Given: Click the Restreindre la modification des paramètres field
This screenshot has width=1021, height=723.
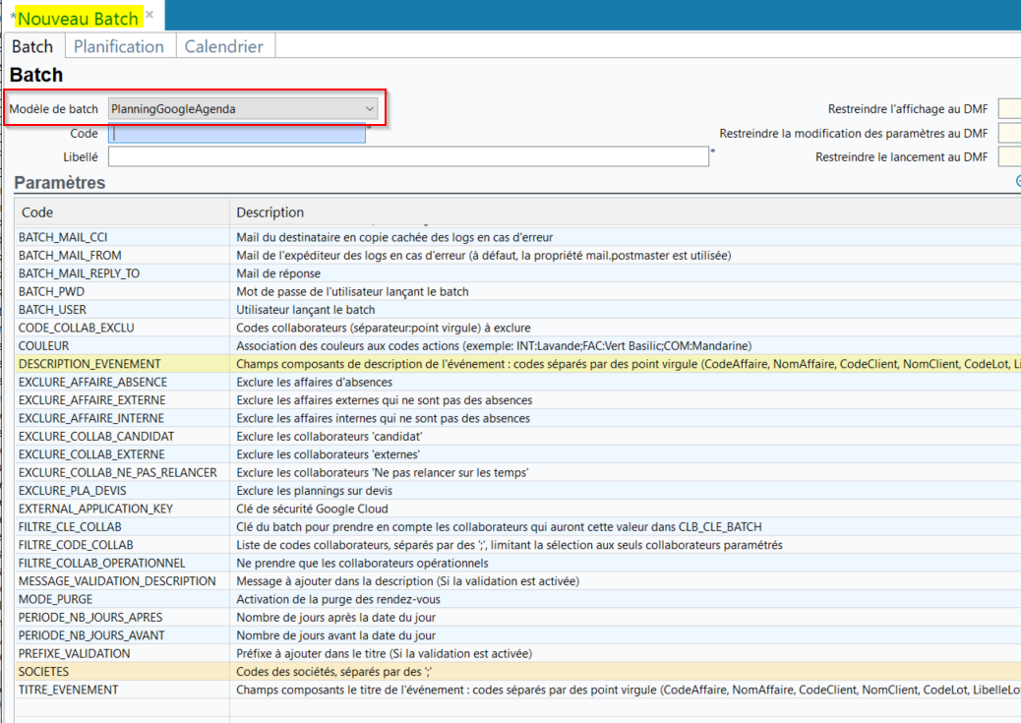Looking at the screenshot, I should click(x=1009, y=134).
